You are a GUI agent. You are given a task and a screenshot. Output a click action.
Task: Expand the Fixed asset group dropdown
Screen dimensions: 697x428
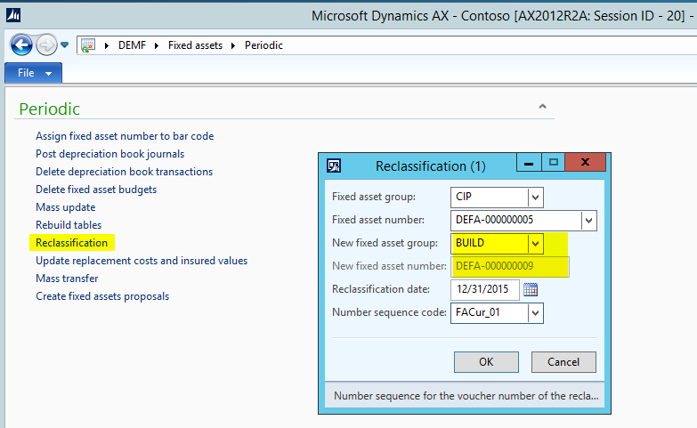pos(534,197)
